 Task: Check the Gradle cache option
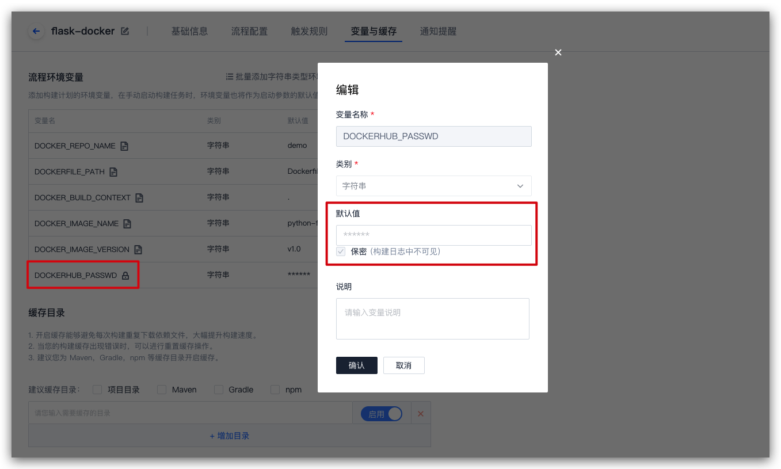219,390
